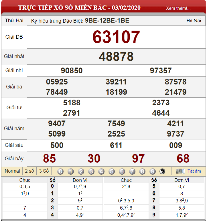Click the Giải ĐB number 63107
The width and height of the screenshot is (207, 221).
click(x=116, y=37)
